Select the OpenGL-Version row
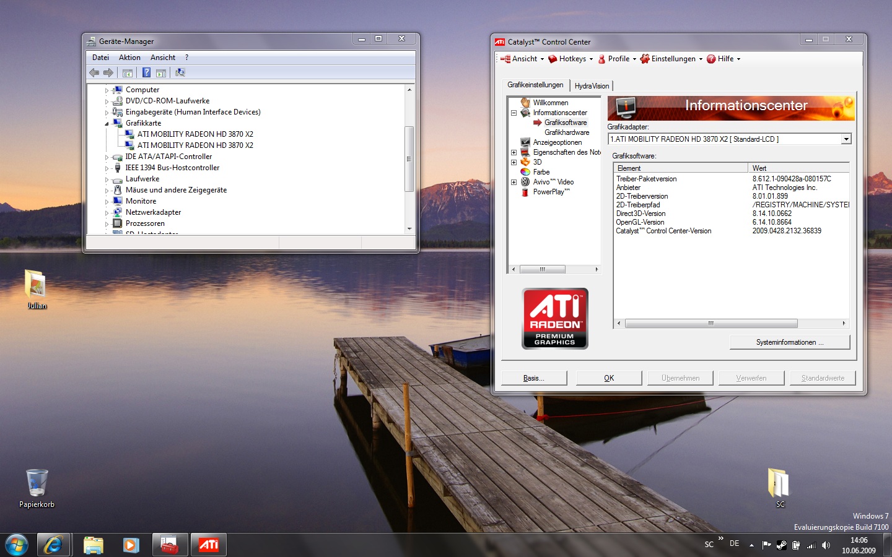Screen dimensions: 892x557 732,222
